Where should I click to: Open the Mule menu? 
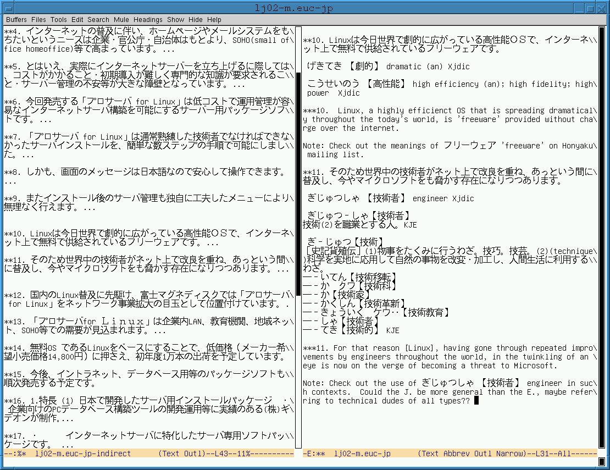pos(121,19)
